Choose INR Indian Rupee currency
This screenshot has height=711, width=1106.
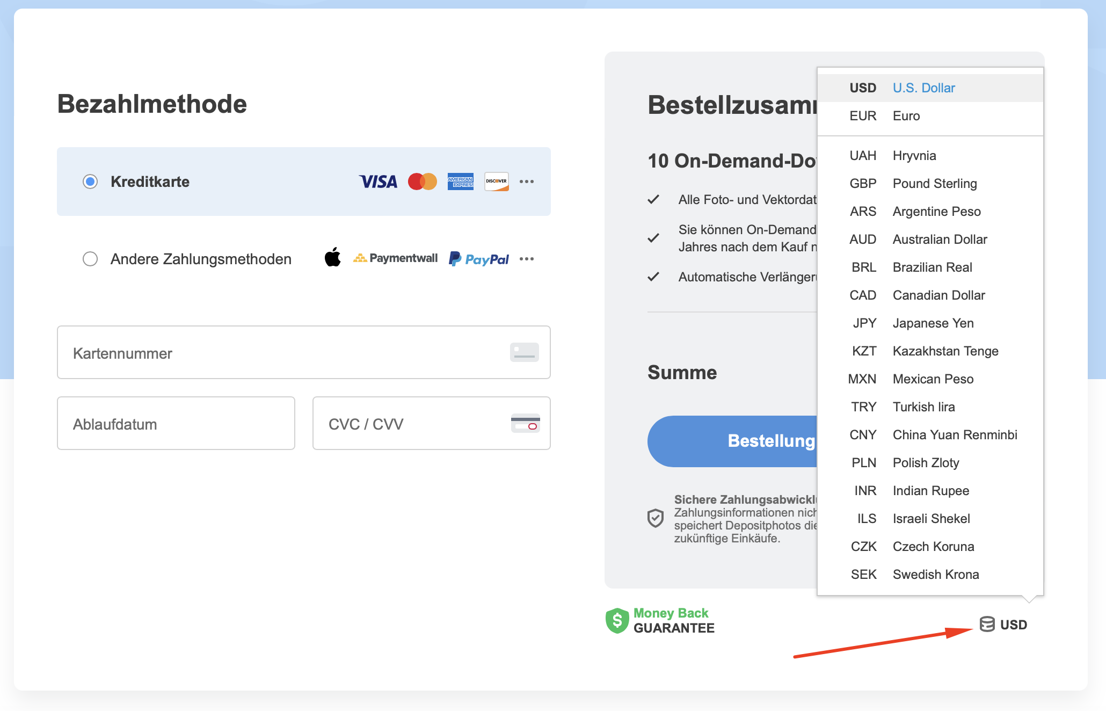click(930, 491)
